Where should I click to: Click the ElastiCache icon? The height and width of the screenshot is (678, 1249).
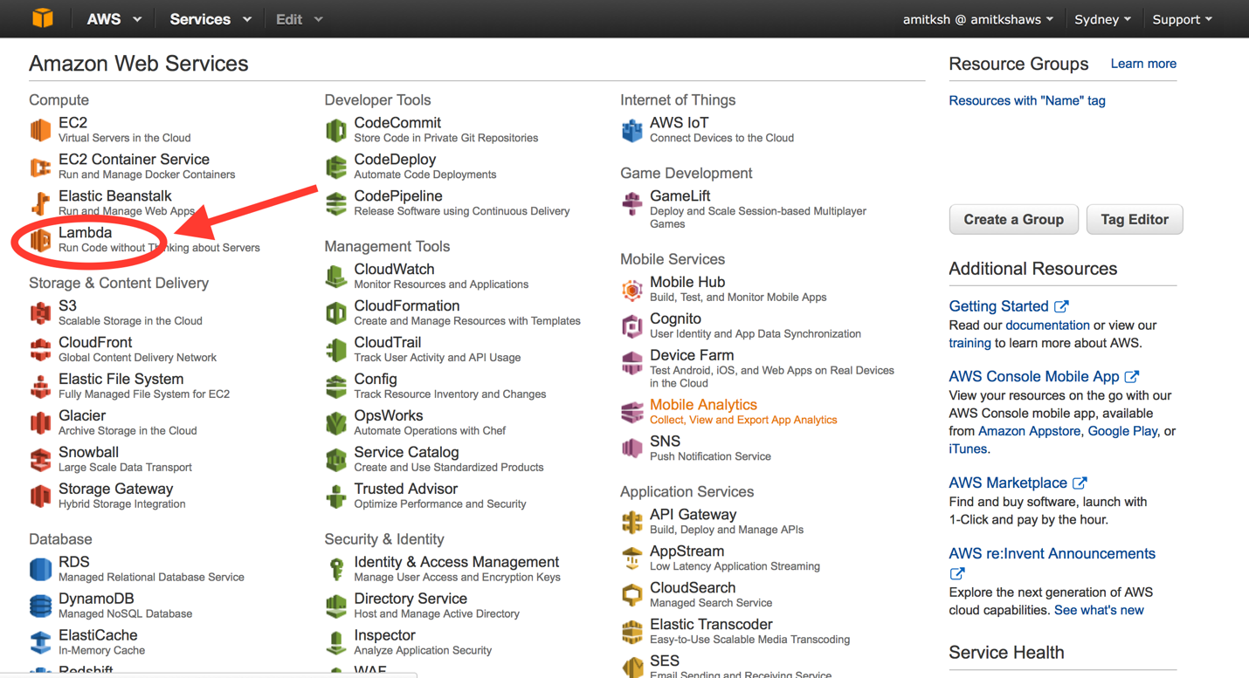[x=40, y=643]
